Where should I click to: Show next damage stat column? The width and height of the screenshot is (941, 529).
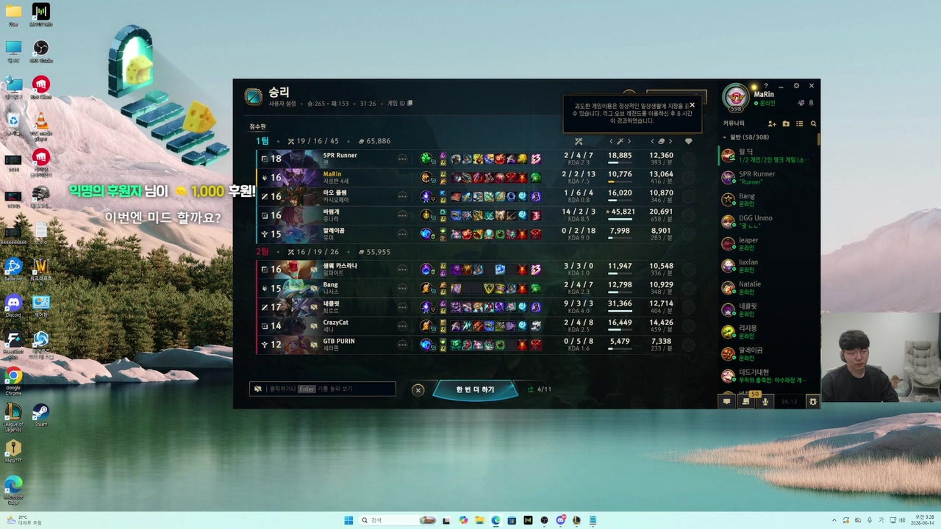pos(629,141)
